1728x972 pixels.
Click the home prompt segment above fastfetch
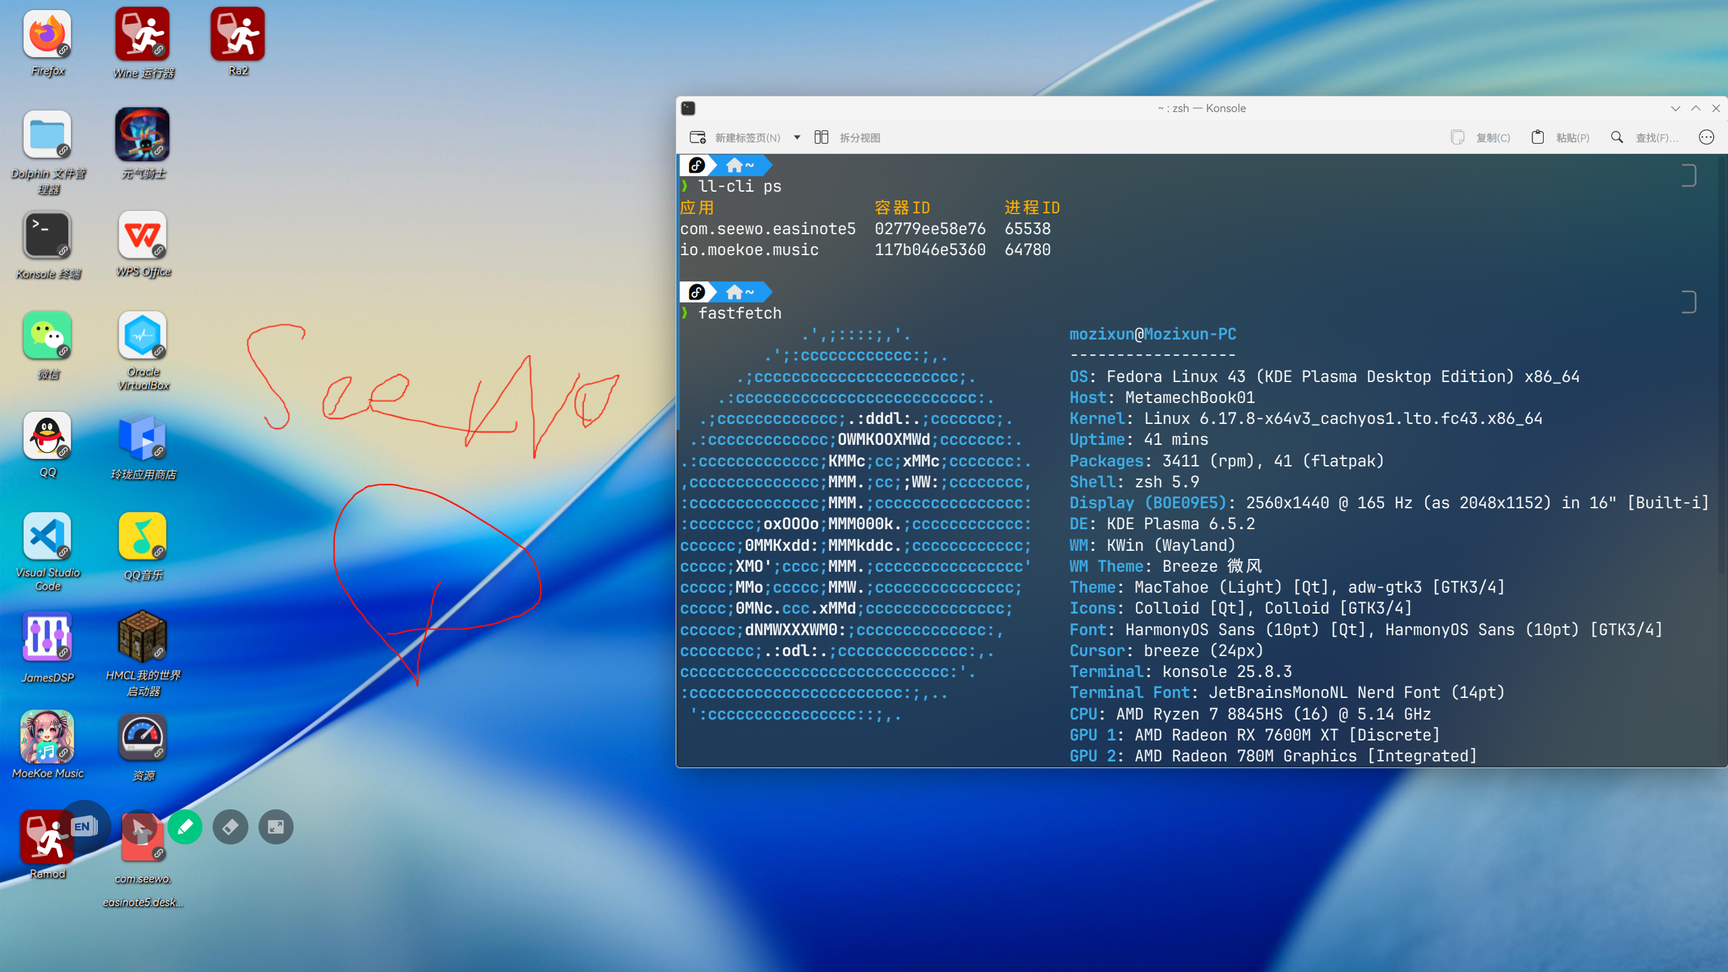pos(740,292)
